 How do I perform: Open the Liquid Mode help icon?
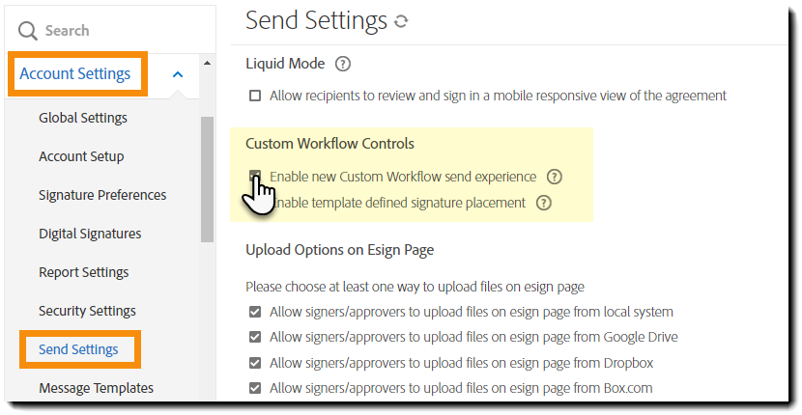point(342,65)
